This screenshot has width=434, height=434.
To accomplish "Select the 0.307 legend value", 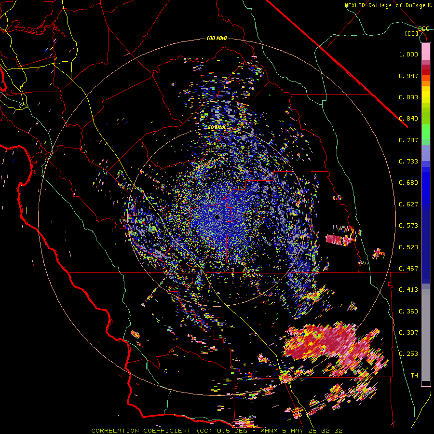I will [x=408, y=333].
